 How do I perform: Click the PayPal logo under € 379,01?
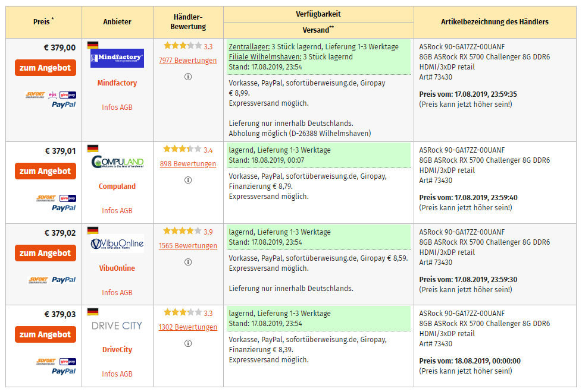click(64, 208)
